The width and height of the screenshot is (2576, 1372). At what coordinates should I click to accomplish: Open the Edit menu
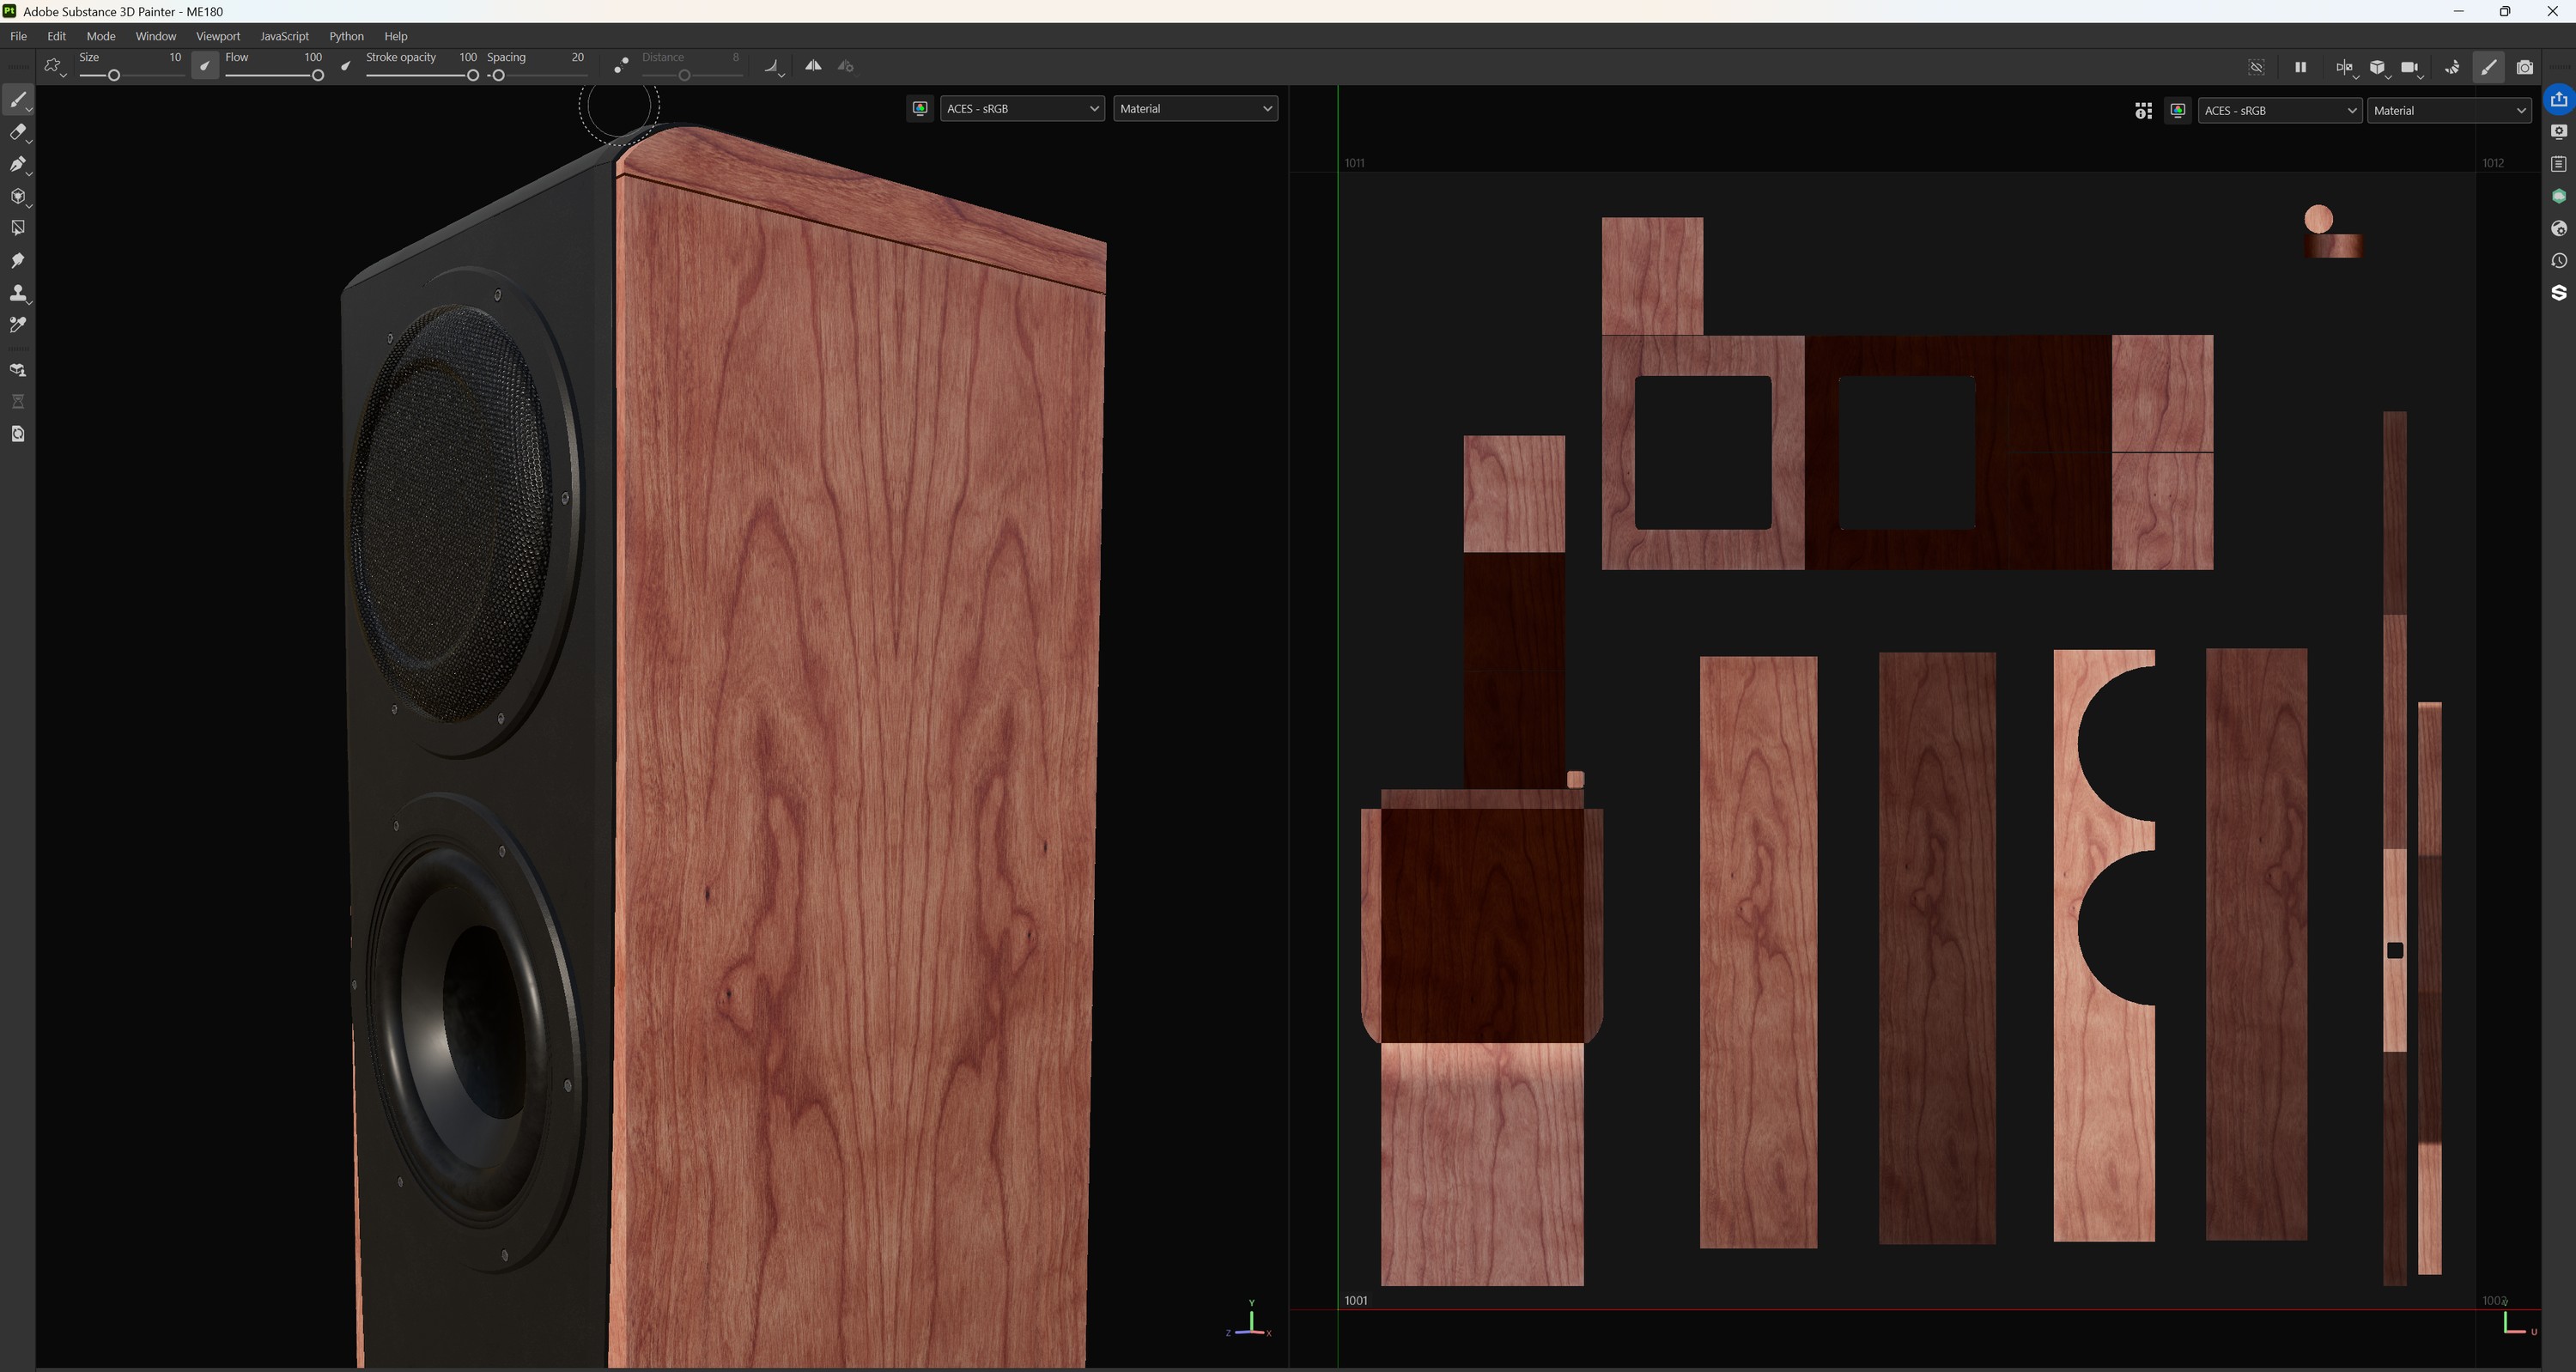tap(57, 36)
